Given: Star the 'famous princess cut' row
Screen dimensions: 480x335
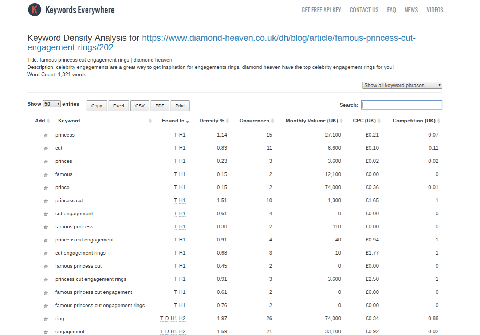Looking at the screenshot, I should tap(46, 267).
